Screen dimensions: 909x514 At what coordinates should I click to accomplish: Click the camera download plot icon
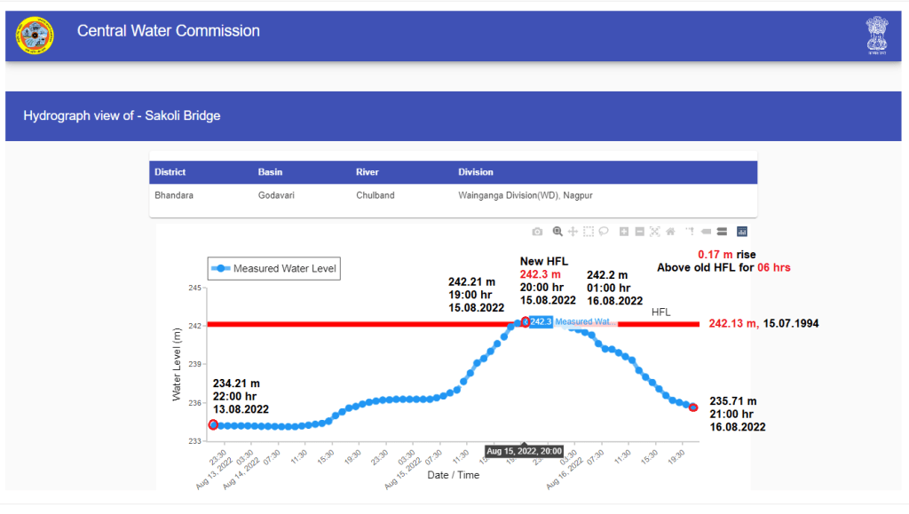pos(537,232)
